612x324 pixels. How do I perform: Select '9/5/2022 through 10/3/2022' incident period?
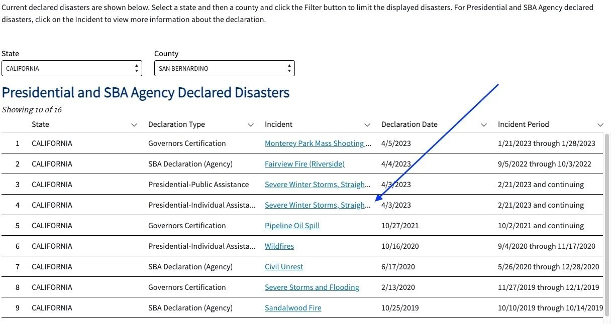(545, 164)
